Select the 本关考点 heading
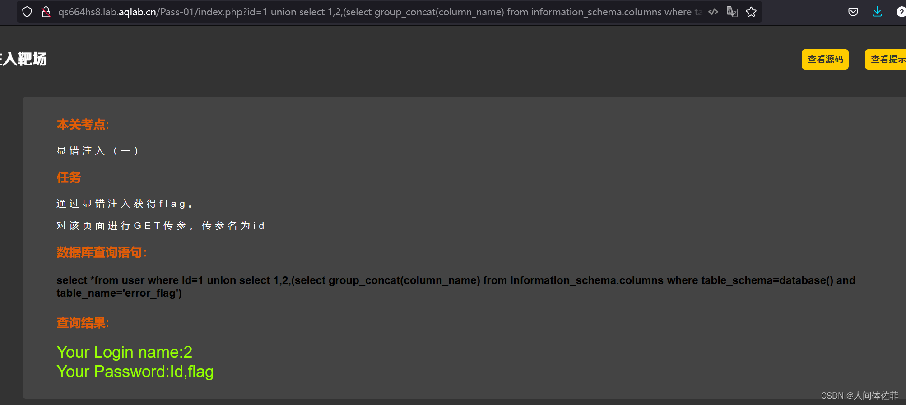 click(83, 125)
